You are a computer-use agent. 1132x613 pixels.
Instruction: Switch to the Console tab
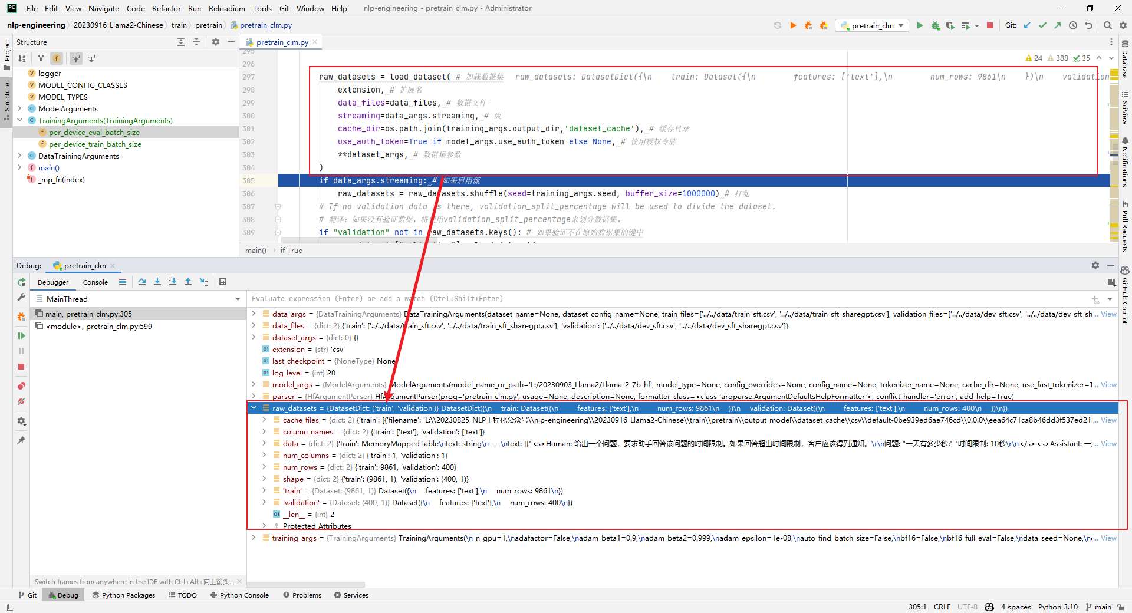pos(95,282)
